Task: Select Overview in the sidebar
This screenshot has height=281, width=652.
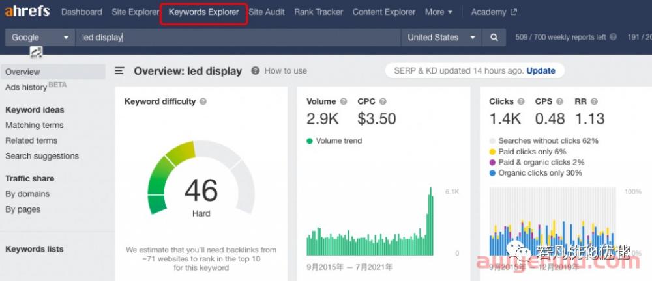Action: (53, 72)
